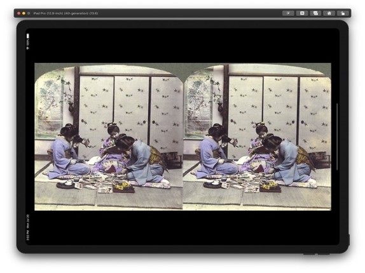The width and height of the screenshot is (365, 273).
Task: Tap the left half of the stereoscopic photo
Action: click(109, 136)
